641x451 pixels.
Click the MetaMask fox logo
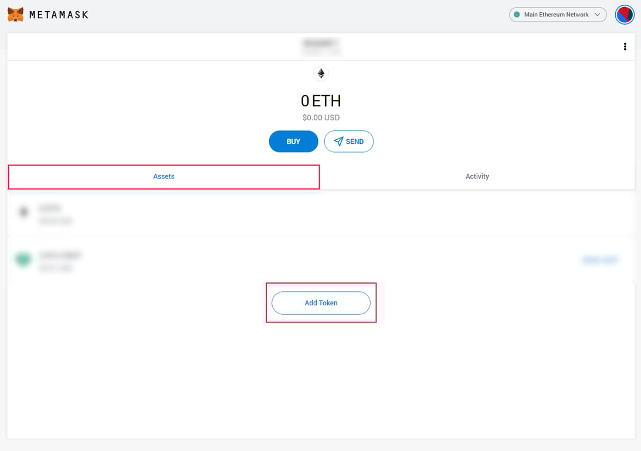click(x=15, y=15)
